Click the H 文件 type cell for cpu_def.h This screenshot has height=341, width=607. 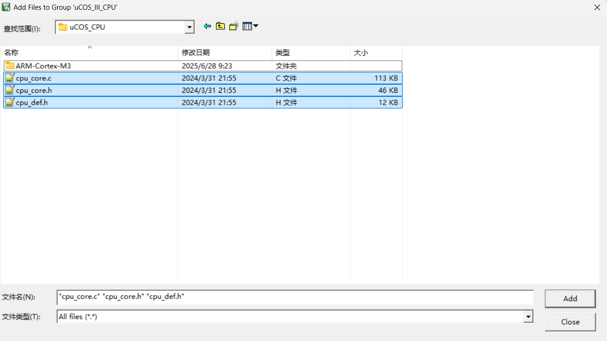click(x=286, y=102)
